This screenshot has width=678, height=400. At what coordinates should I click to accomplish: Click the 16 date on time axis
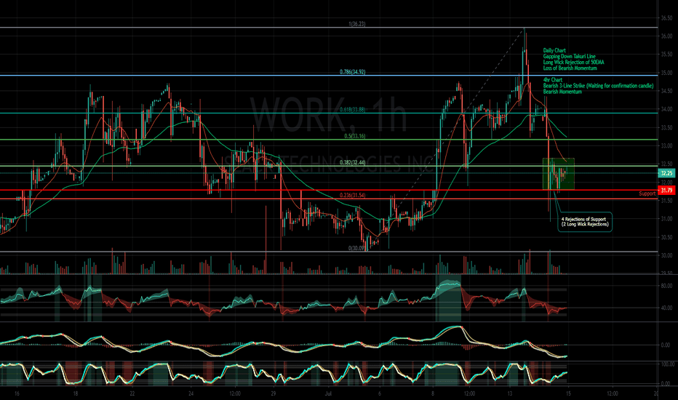point(17,393)
